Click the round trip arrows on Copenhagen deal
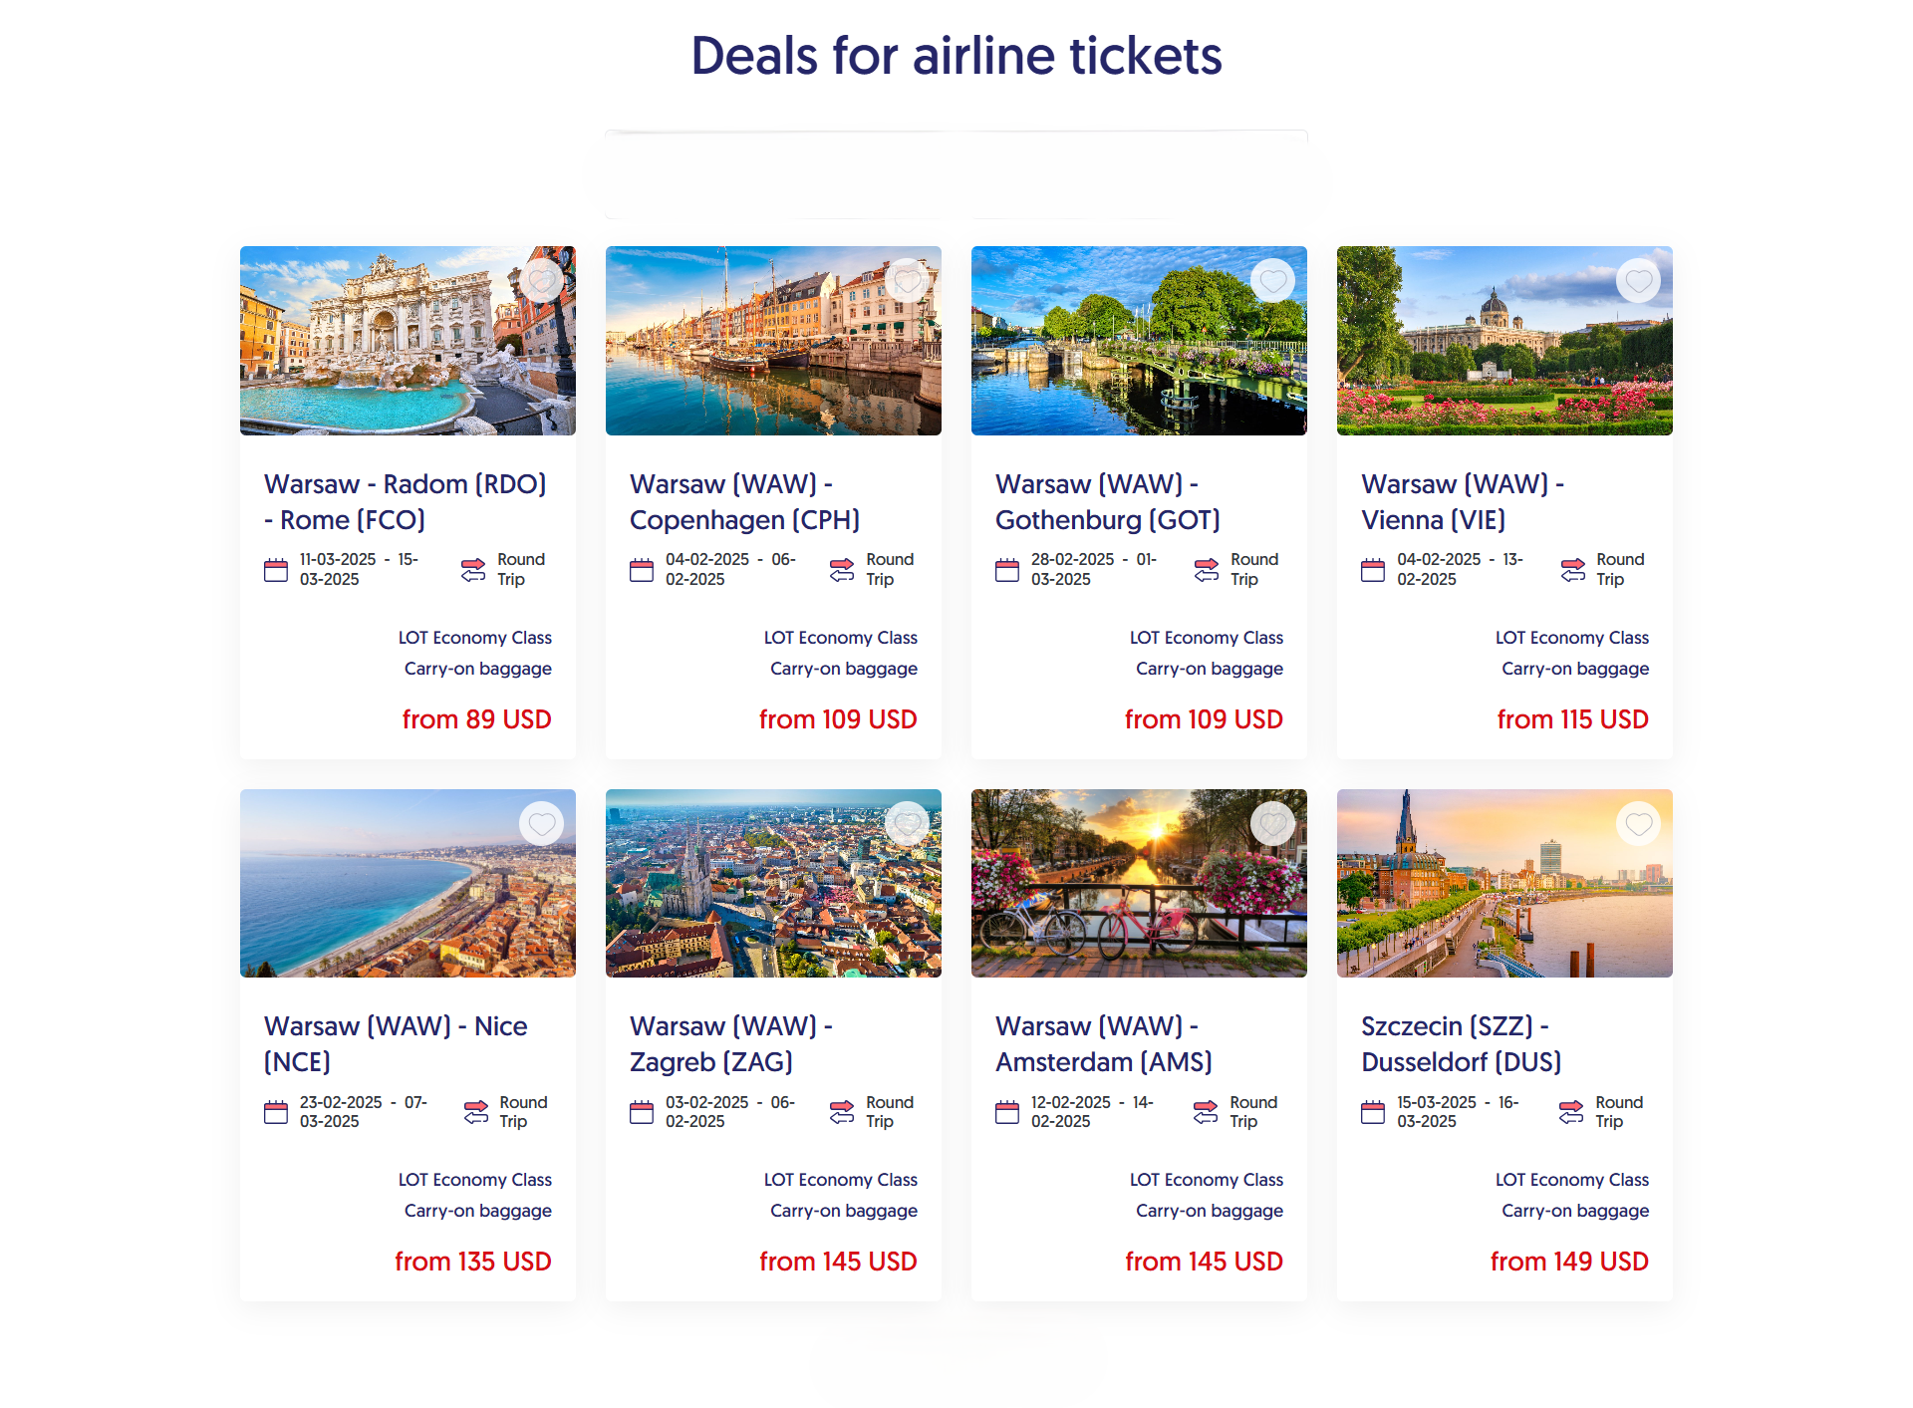 click(x=842, y=570)
